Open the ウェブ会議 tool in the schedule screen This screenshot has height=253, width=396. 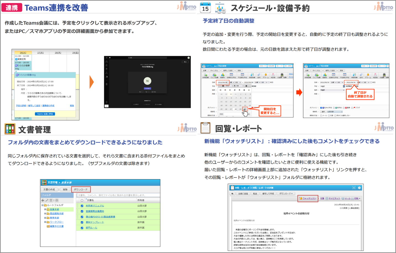pyautogui.click(x=214, y=75)
